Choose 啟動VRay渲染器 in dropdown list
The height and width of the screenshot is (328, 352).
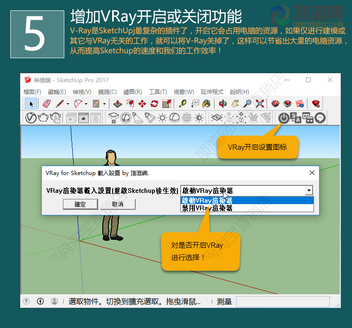pos(247,200)
